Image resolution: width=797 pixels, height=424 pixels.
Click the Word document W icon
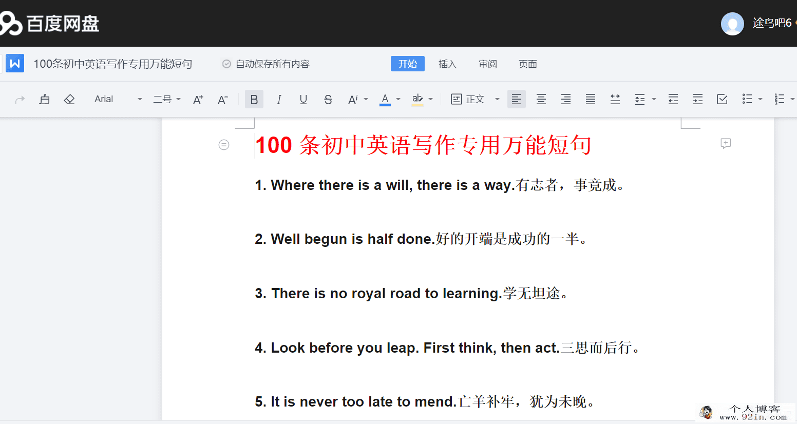pyautogui.click(x=15, y=64)
